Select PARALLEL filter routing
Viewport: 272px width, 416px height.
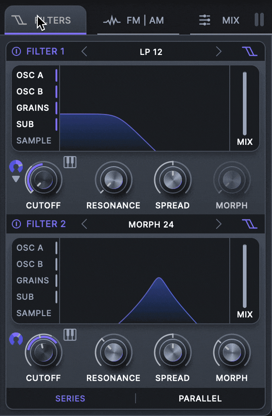(x=200, y=398)
